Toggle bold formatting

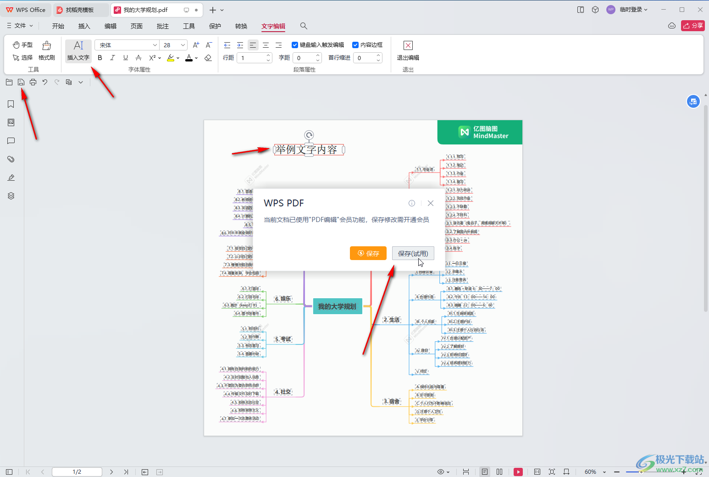tap(100, 58)
